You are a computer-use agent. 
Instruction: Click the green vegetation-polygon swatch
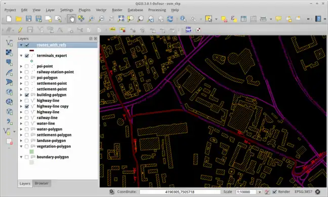coord(31,152)
